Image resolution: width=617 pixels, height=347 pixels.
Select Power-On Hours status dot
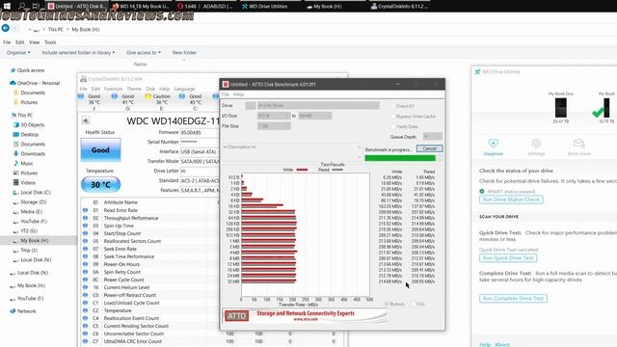(86, 264)
